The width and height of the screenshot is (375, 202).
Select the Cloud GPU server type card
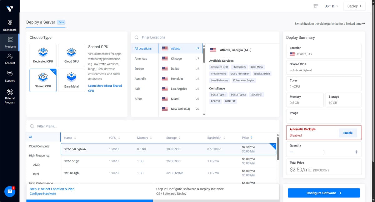click(71, 55)
